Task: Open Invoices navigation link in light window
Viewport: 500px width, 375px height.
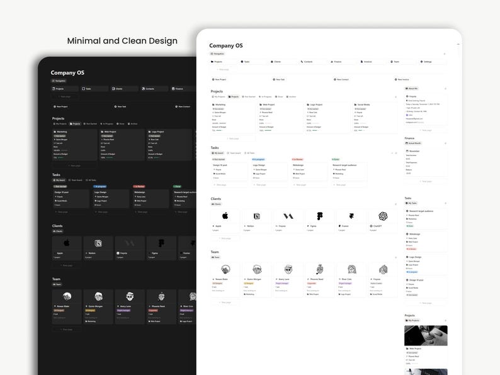Action: (373, 62)
